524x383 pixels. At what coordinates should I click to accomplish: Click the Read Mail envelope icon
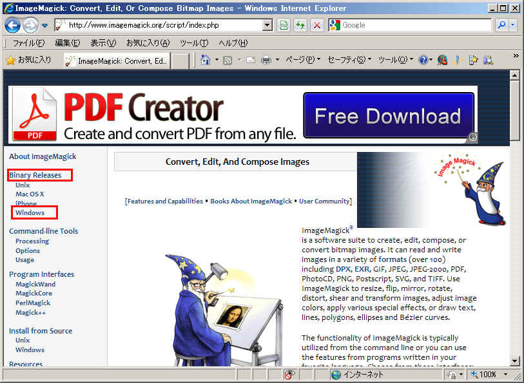[251, 60]
